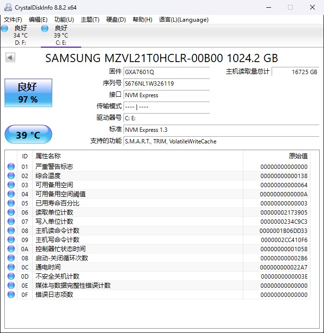Screen dimensions: 324x333
Task: Click raw value 0000000001058
Action: (284, 249)
